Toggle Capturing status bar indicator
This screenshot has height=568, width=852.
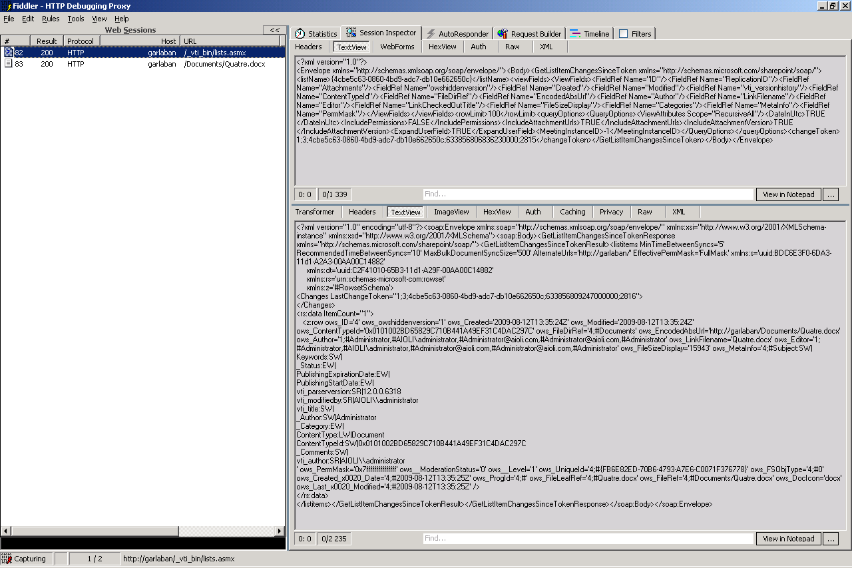tap(25, 559)
